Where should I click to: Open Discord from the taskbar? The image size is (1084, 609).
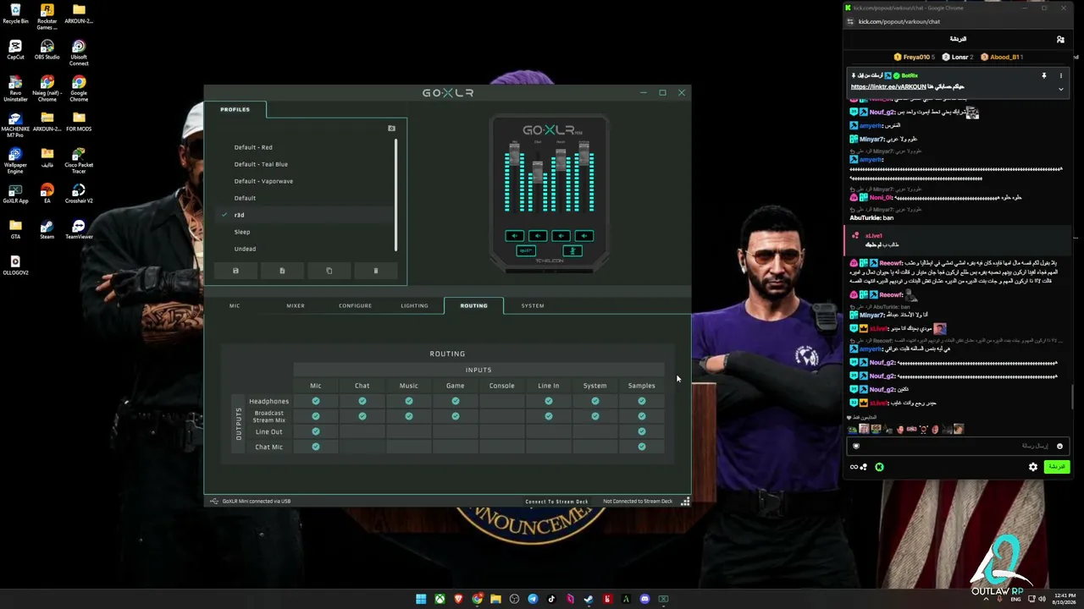tap(644, 599)
